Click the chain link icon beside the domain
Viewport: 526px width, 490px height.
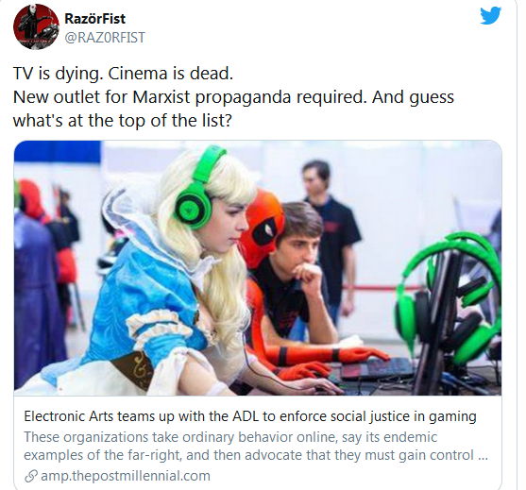[31, 476]
